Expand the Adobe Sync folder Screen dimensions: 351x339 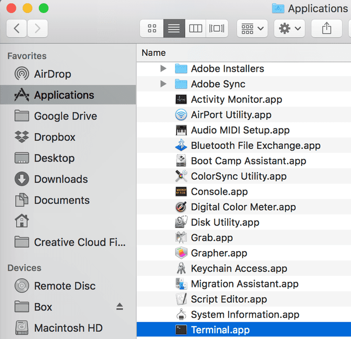[163, 84]
